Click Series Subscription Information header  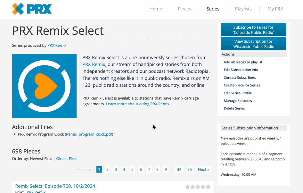coord(254,128)
